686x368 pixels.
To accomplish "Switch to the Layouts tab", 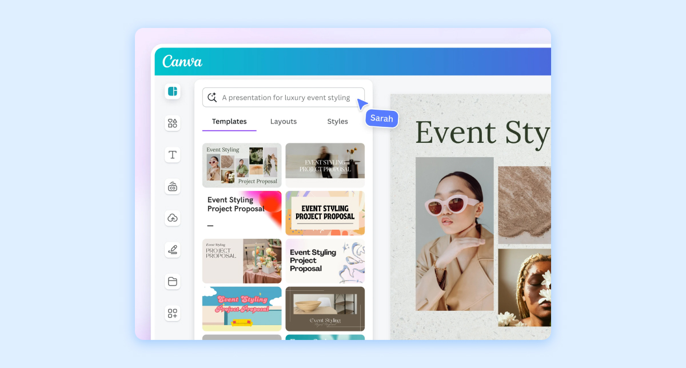I will click(284, 122).
